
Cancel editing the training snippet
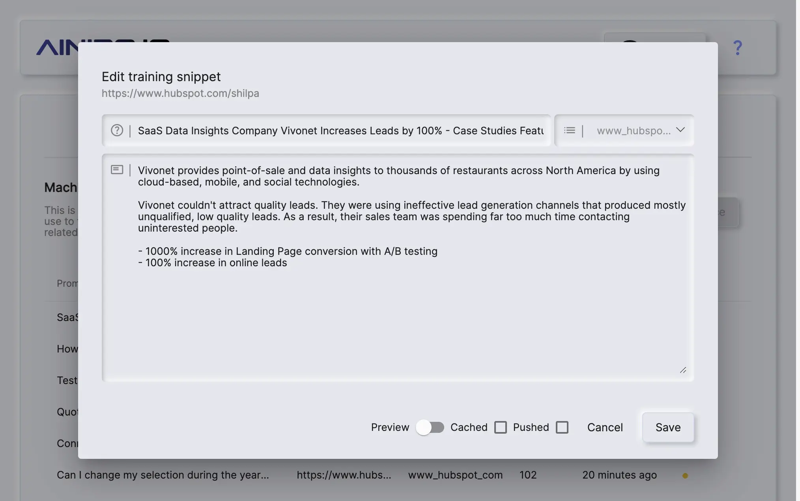point(605,427)
